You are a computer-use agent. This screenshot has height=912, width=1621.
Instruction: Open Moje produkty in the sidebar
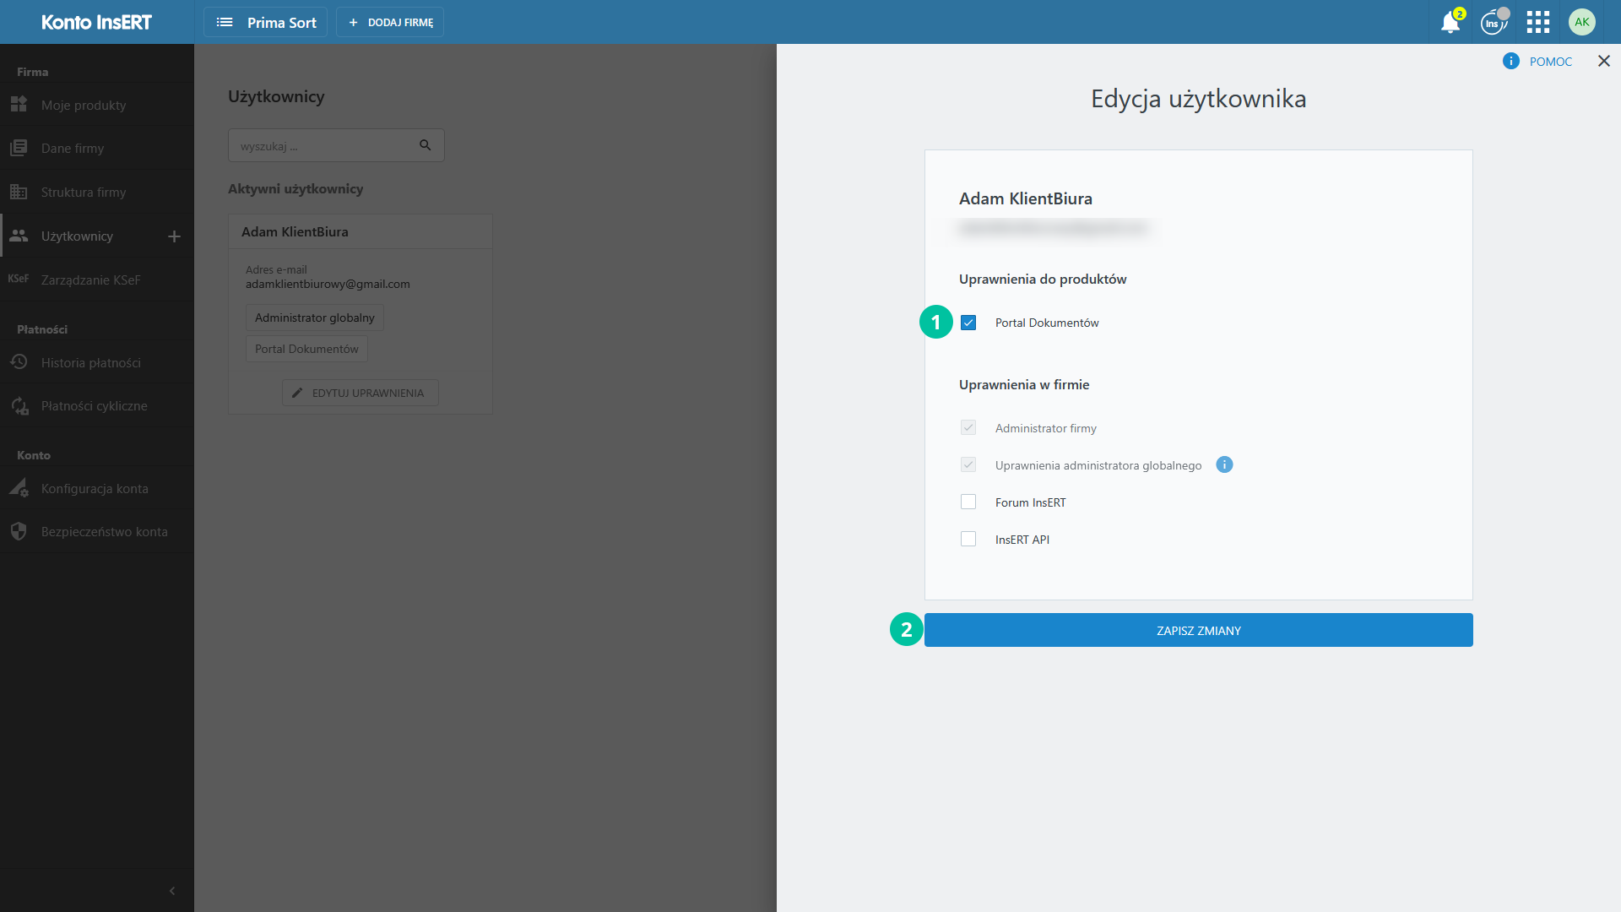[x=84, y=105]
